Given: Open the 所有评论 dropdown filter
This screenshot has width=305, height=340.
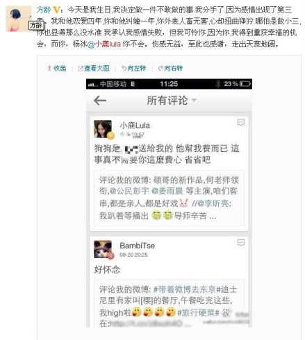Looking at the screenshot, I should click(x=172, y=101).
